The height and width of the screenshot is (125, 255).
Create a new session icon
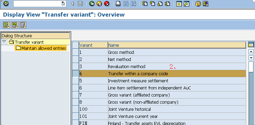coord(179,4)
